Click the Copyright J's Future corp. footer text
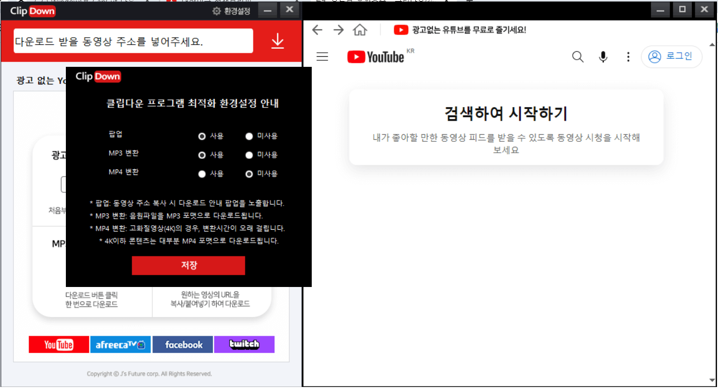This screenshot has height=388, width=718. point(149,374)
